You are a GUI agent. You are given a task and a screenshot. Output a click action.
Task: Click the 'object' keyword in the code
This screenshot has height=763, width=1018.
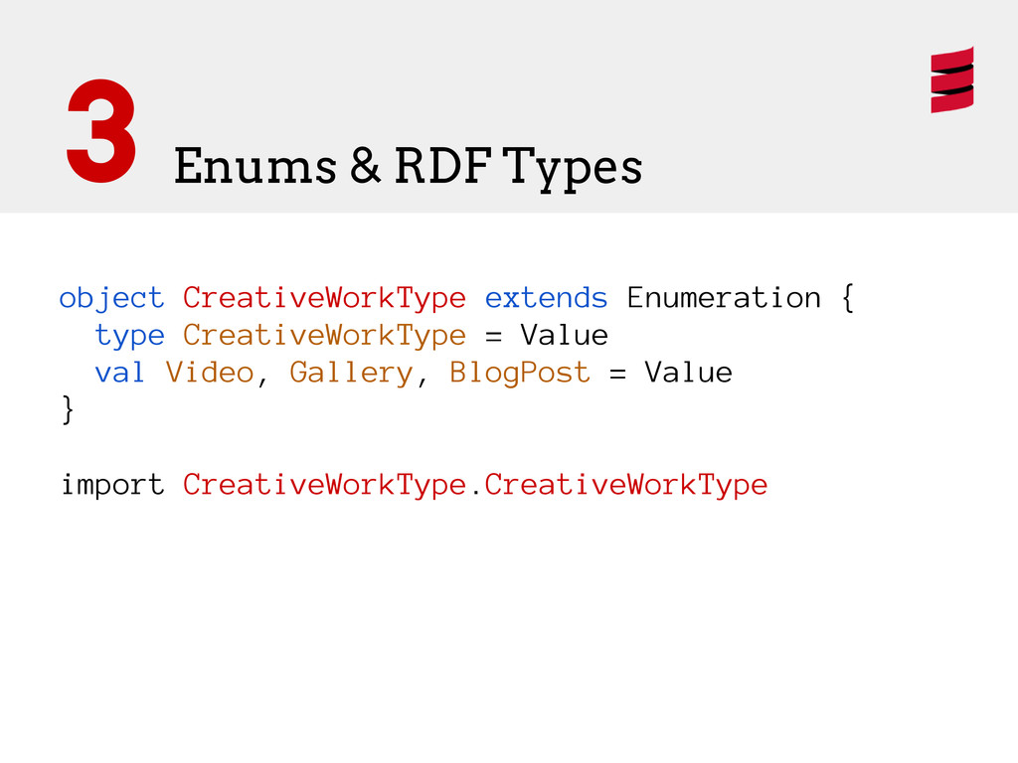point(111,299)
